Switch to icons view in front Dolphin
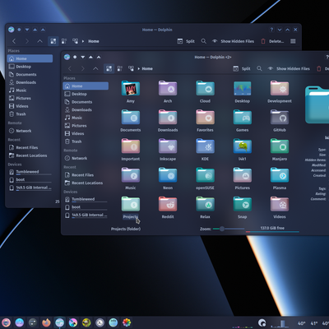 (x=109, y=68)
